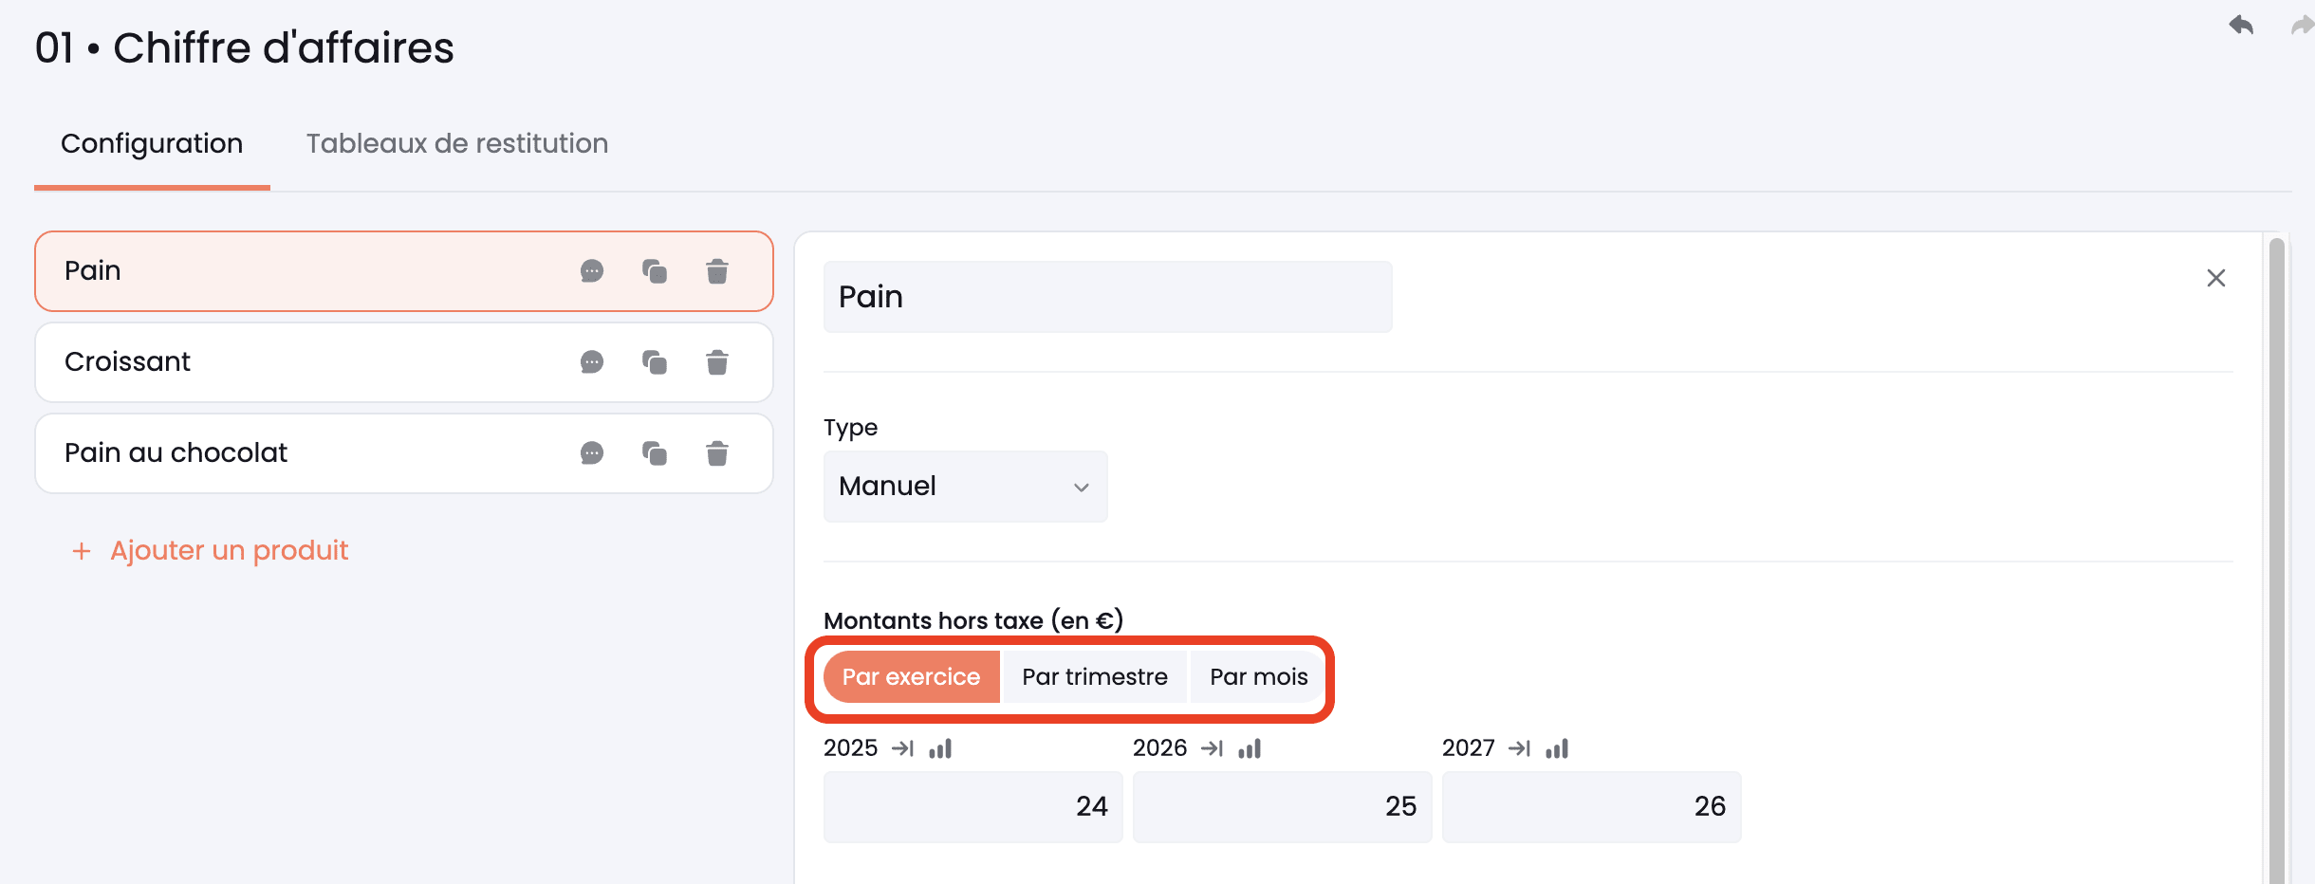The width and height of the screenshot is (2315, 884).
Task: Click the undo arrow icon
Action: click(x=2241, y=25)
